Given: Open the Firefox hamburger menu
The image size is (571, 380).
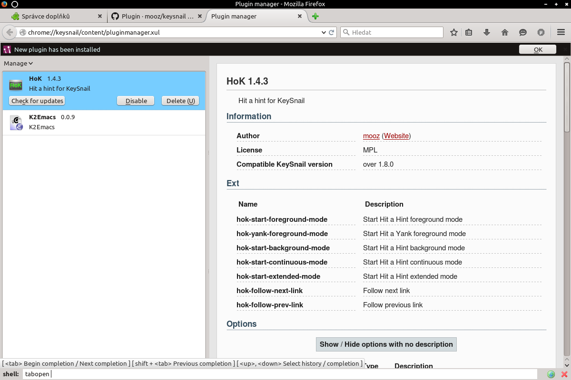Looking at the screenshot, I should 561,32.
